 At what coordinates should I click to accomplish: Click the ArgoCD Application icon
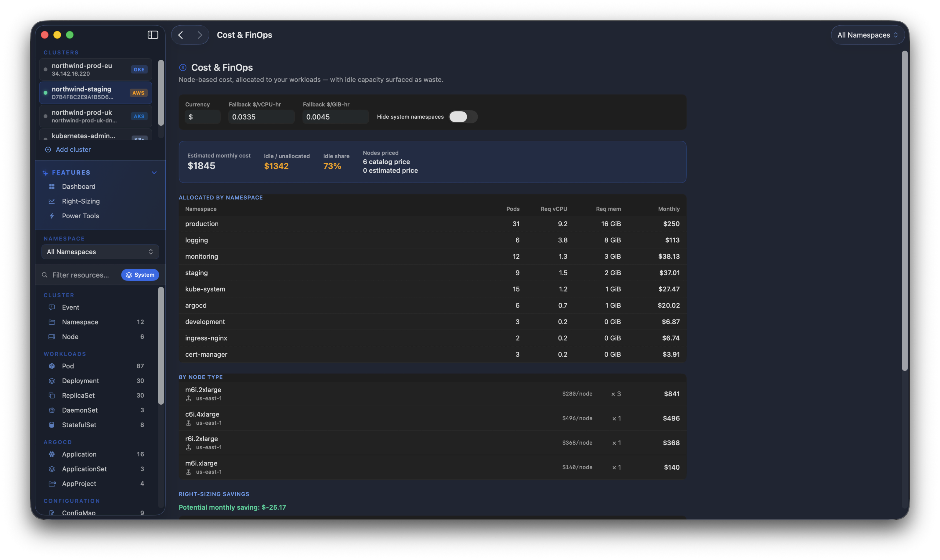point(52,454)
